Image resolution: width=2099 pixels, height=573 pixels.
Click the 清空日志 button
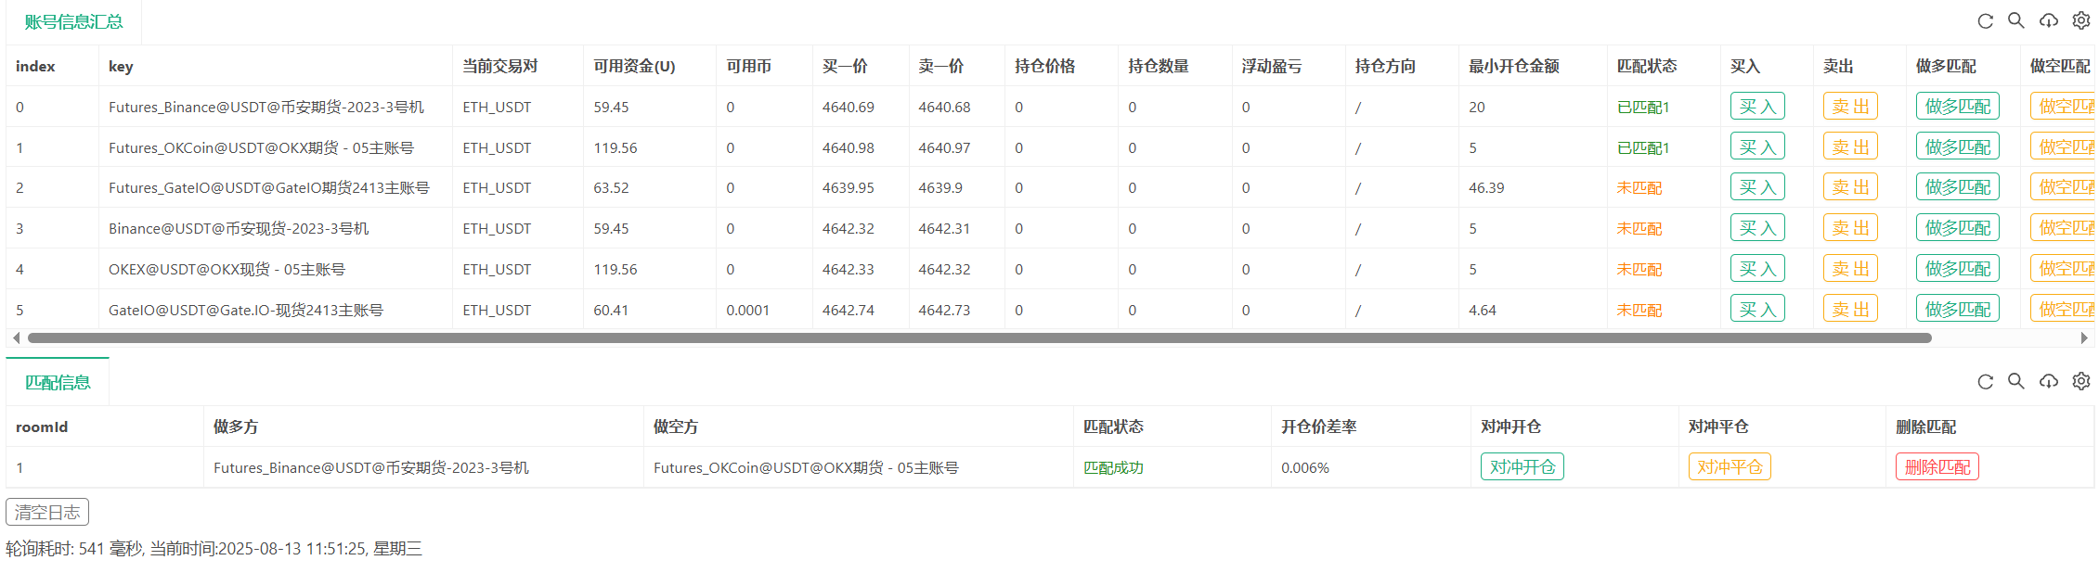[47, 512]
